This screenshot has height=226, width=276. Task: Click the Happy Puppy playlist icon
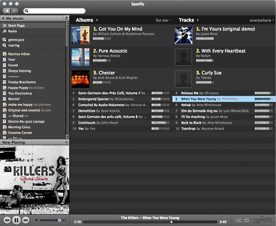tap(5, 88)
